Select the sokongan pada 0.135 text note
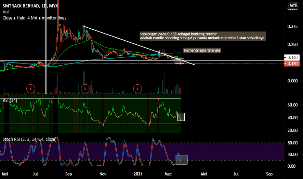The image size is (303, 179). 203,36
